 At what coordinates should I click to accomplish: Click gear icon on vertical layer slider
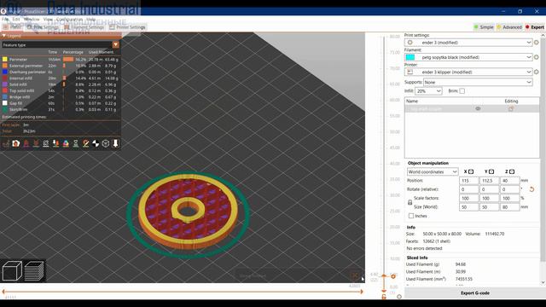click(x=399, y=297)
